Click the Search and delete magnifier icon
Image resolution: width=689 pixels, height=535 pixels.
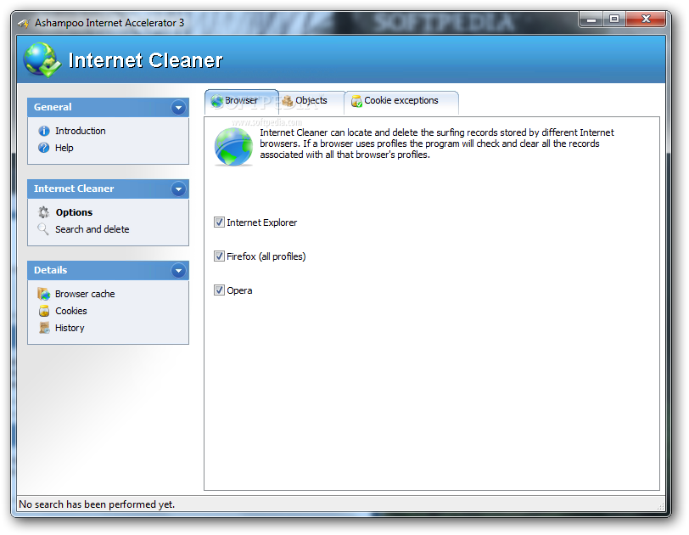click(43, 229)
